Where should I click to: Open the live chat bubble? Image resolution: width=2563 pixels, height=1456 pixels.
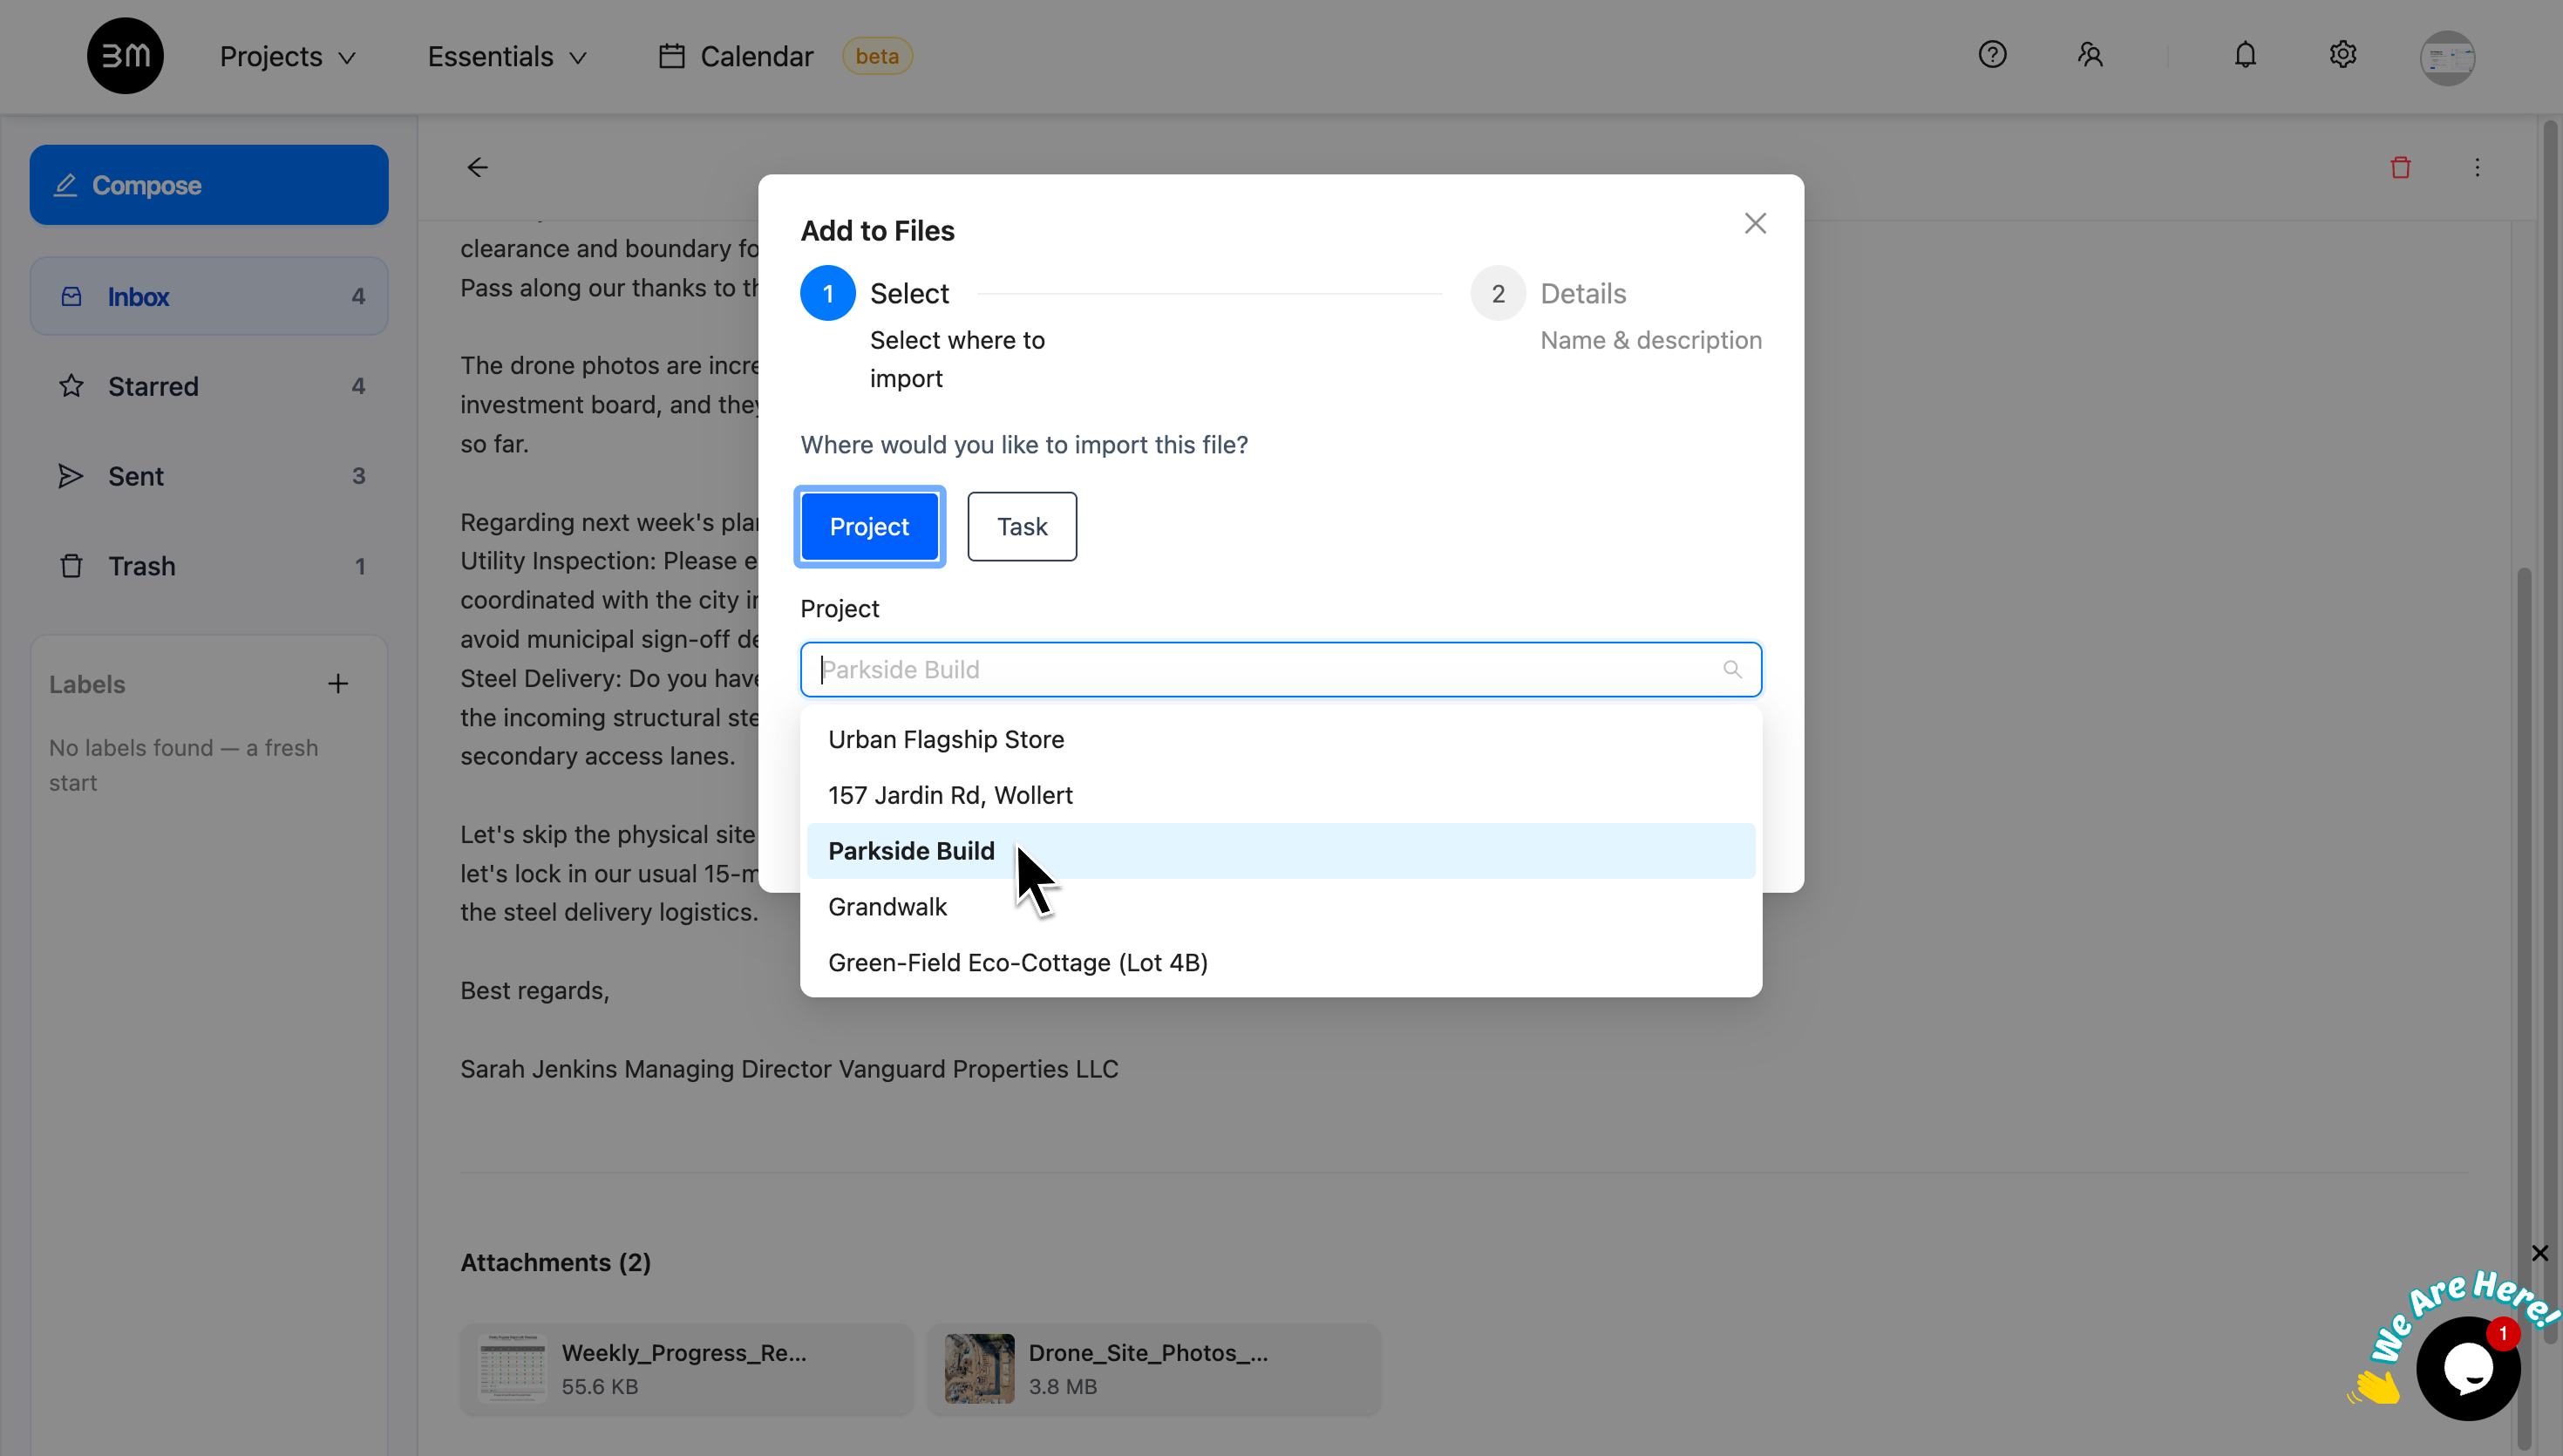coord(2468,1369)
